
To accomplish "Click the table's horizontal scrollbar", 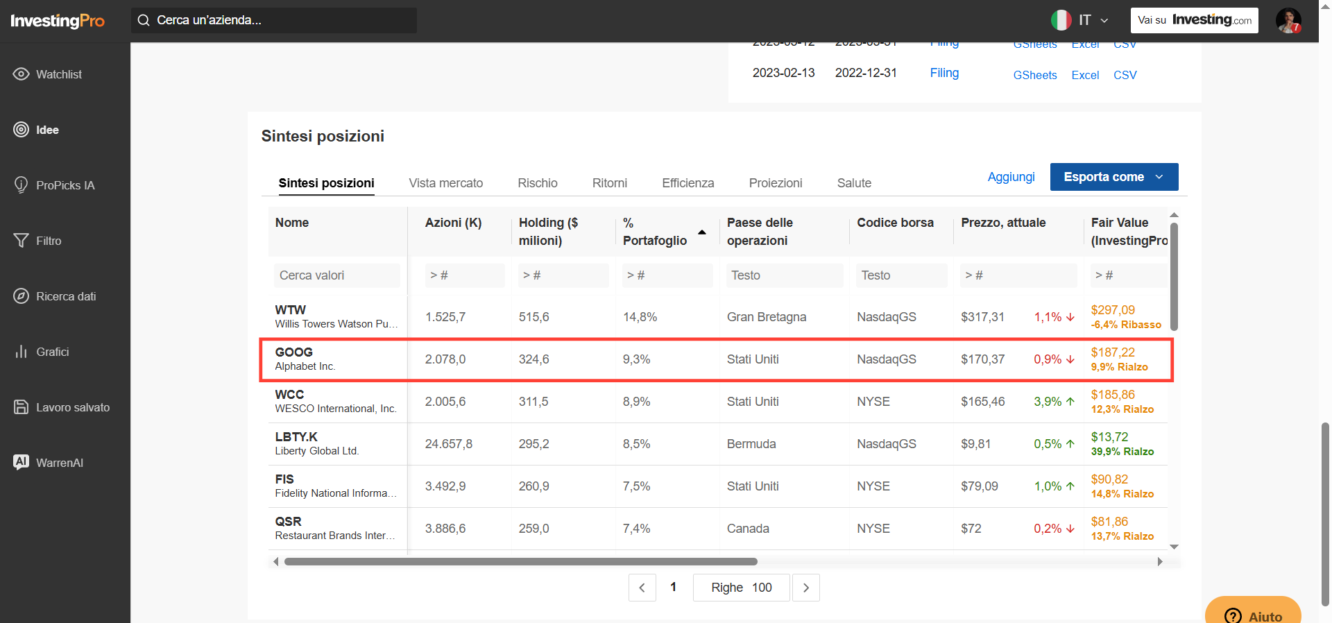I will (521, 561).
